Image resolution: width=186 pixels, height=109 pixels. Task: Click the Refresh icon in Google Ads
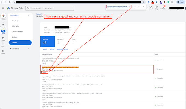point(150,7)
